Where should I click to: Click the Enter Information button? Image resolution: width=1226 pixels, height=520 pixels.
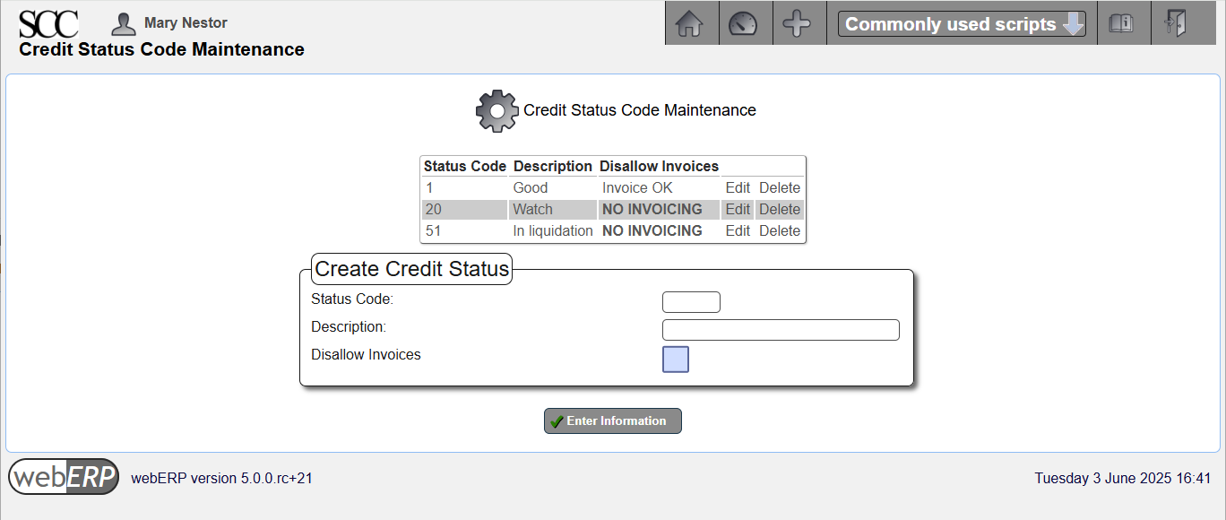pyautogui.click(x=613, y=421)
